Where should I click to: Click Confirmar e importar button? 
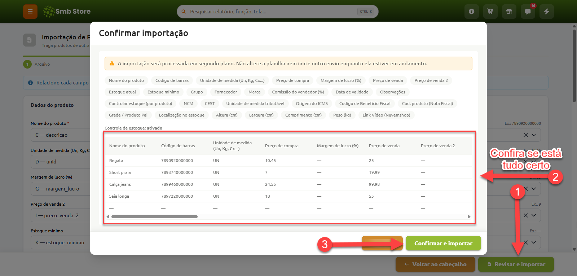click(443, 243)
